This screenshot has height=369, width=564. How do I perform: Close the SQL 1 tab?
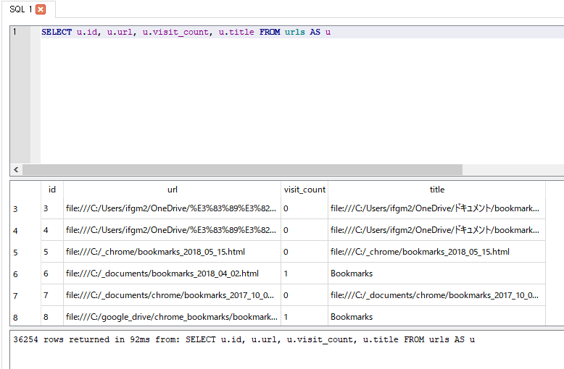[41, 9]
